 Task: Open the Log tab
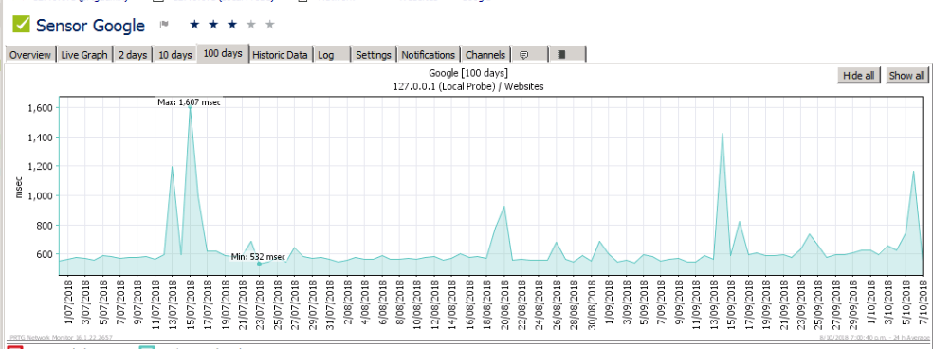(x=332, y=54)
